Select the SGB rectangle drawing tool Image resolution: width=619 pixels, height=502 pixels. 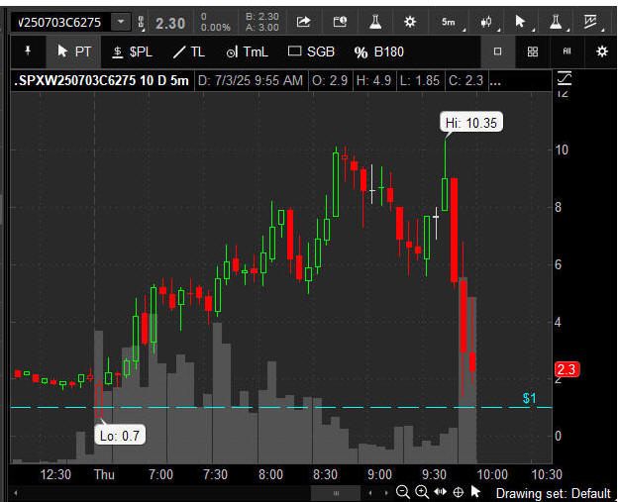pyautogui.click(x=311, y=51)
